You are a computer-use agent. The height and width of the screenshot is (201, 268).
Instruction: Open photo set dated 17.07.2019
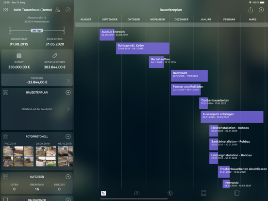(x=18, y=156)
